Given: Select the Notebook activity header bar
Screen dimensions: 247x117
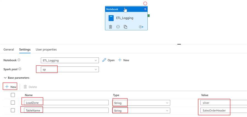Looking at the screenshot, I should (x=126, y=9).
